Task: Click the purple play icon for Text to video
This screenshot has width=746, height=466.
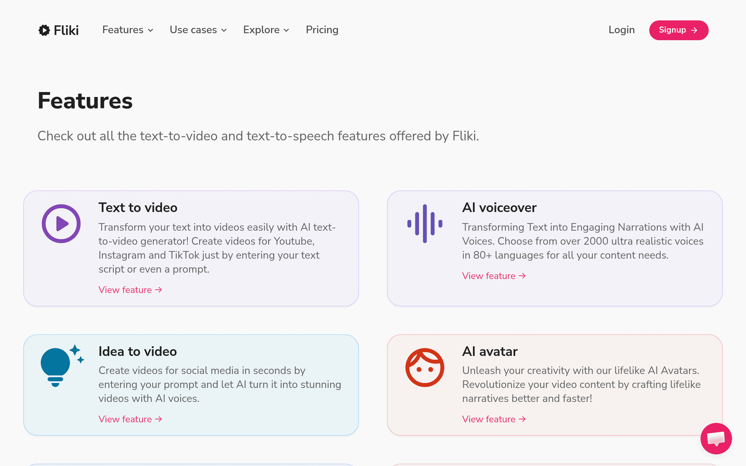Action: tap(61, 223)
